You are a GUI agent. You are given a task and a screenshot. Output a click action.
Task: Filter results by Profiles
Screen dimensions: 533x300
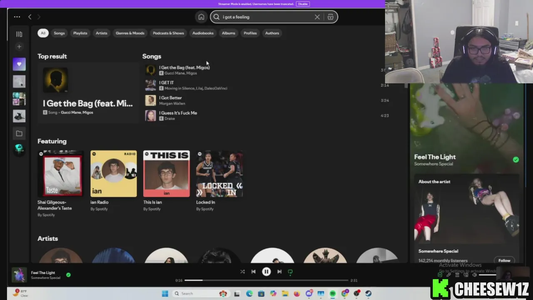click(250, 33)
